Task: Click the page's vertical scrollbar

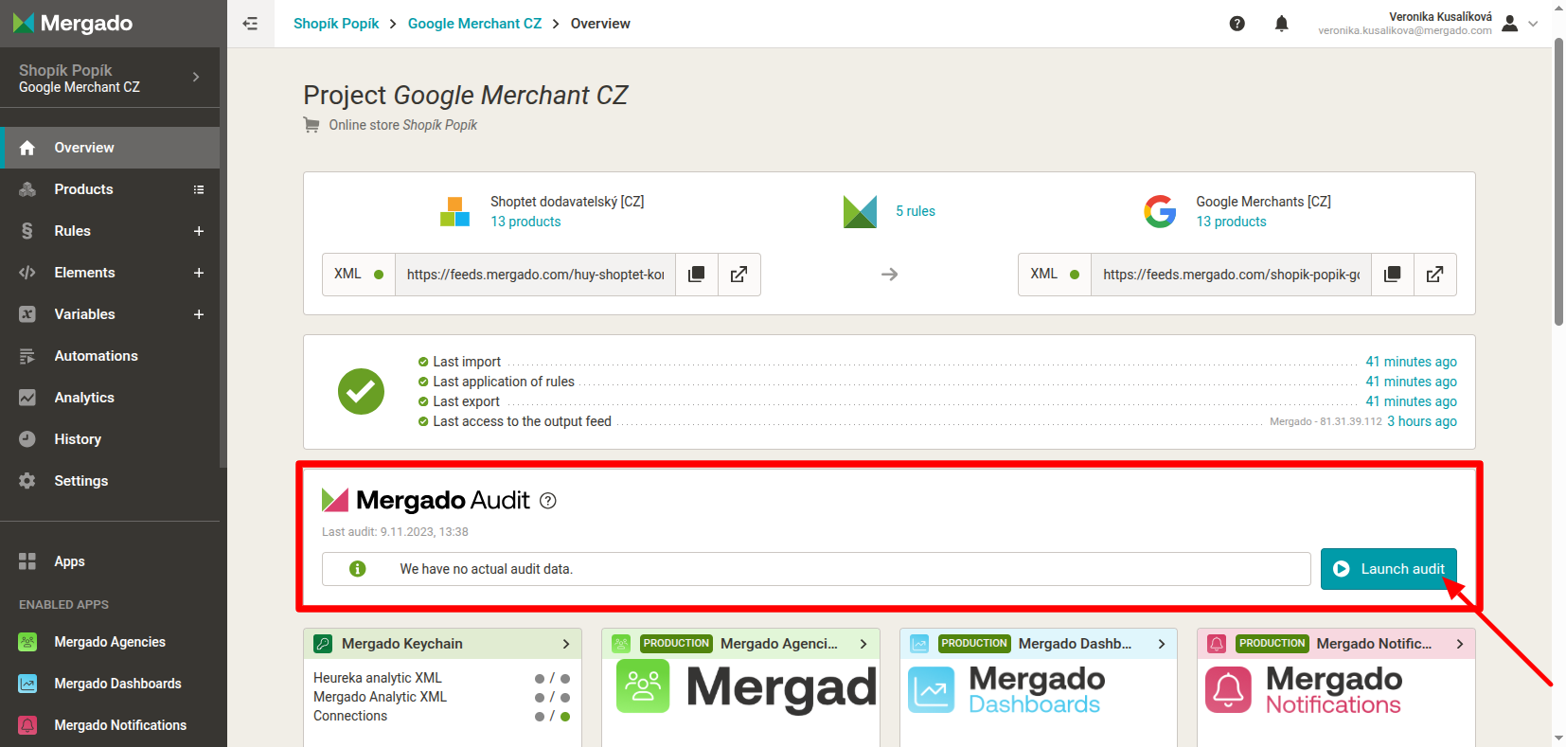Action: pos(1558,189)
